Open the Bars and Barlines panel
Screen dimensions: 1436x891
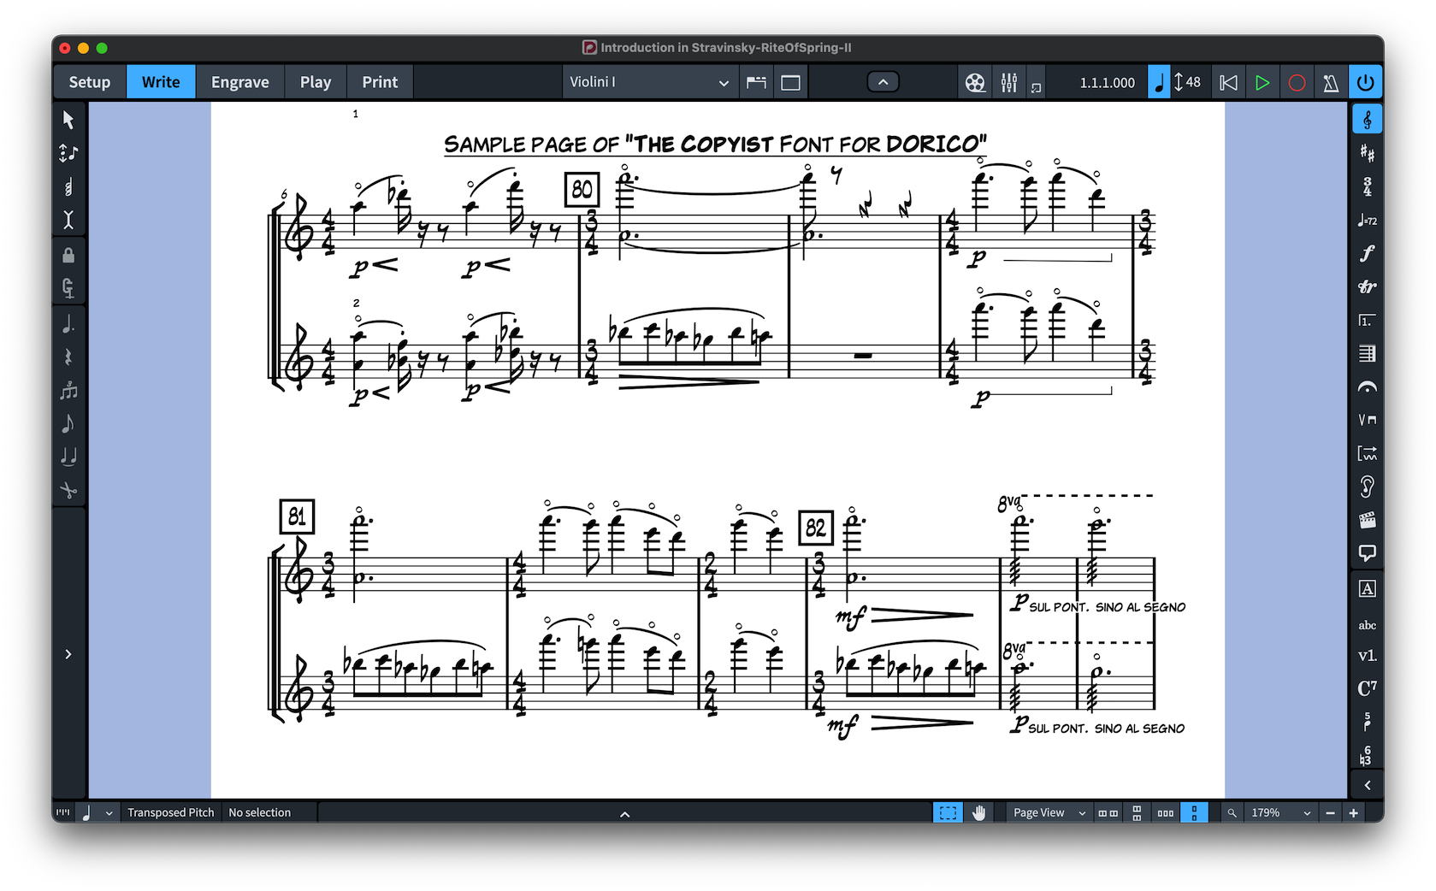(1367, 353)
